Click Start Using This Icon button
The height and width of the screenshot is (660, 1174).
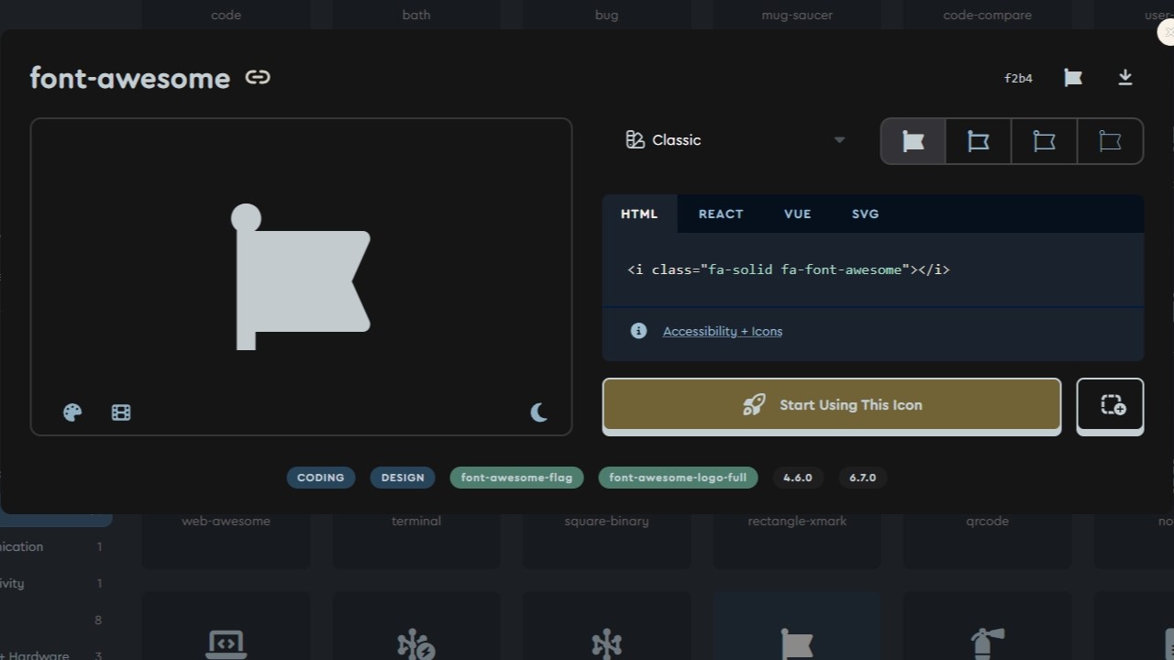point(832,404)
